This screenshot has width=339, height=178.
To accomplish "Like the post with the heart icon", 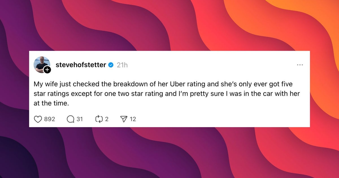I will [38, 119].
